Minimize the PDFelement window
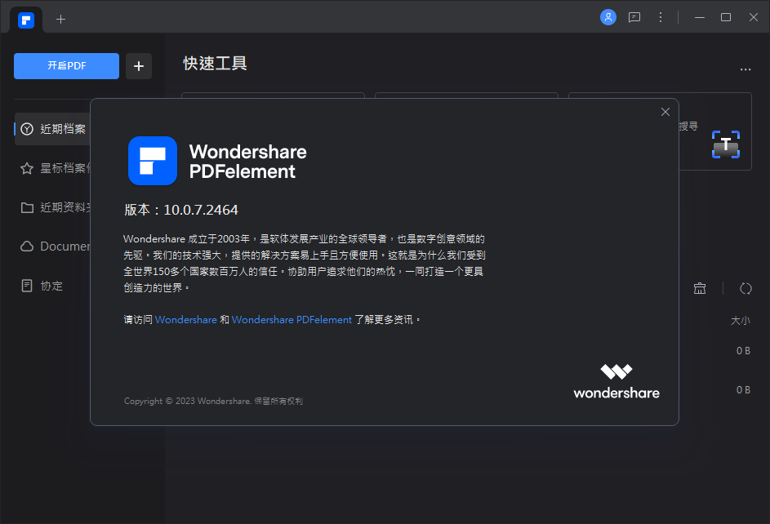The image size is (770, 524). 699,18
